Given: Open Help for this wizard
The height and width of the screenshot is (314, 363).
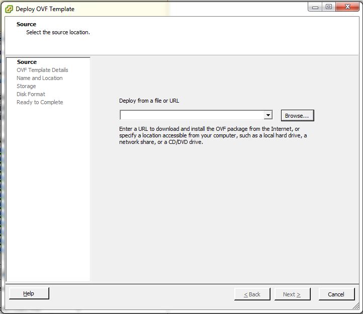Looking at the screenshot, I should (29, 293).
